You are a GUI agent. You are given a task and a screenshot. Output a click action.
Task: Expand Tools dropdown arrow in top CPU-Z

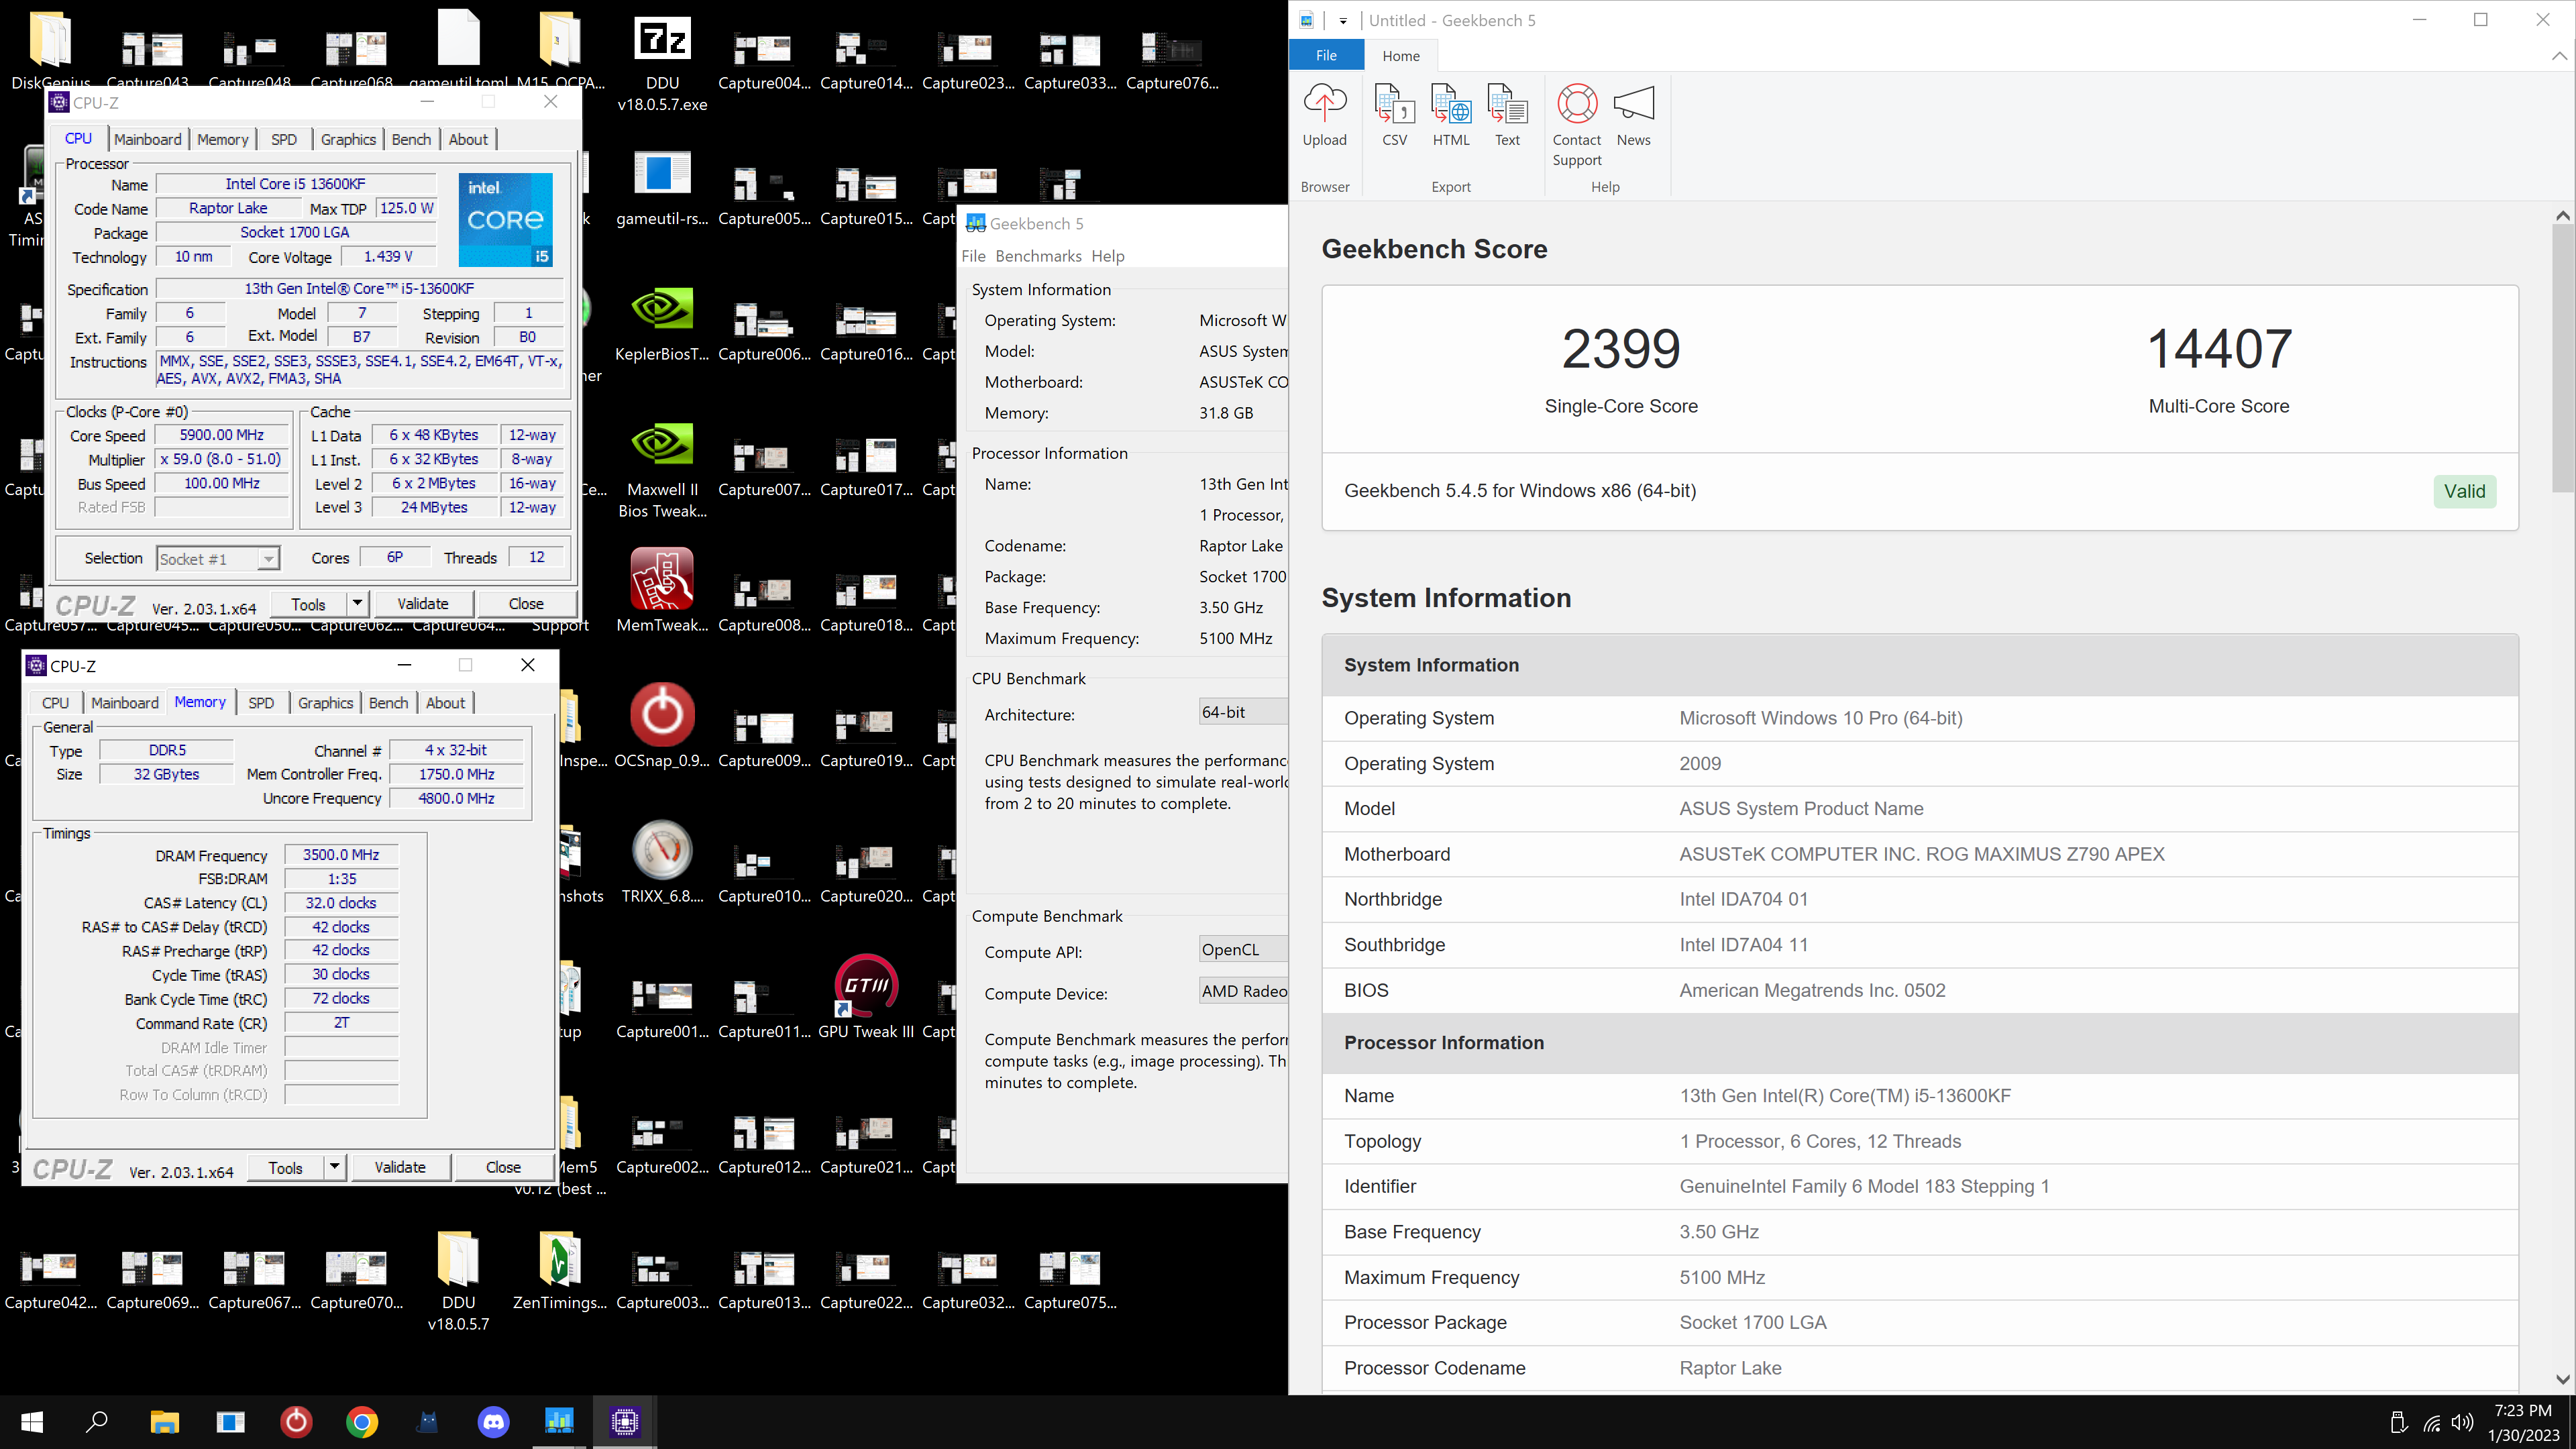pos(357,603)
